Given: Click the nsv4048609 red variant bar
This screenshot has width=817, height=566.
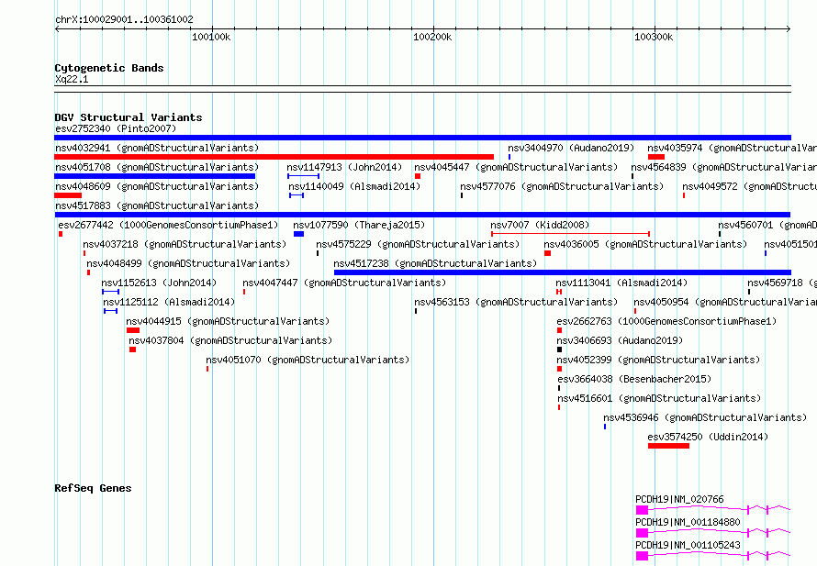Looking at the screenshot, I should click(68, 195).
